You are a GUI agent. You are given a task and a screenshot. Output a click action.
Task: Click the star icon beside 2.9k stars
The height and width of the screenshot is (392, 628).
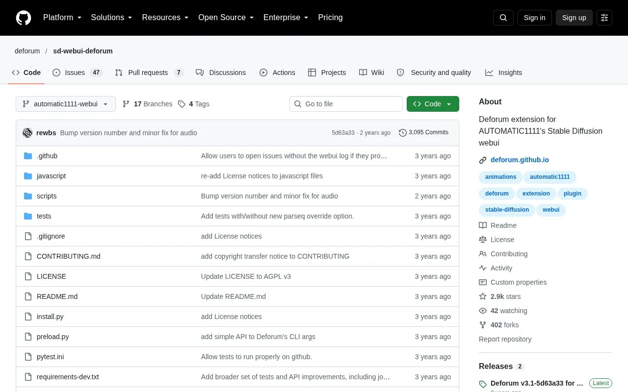pyautogui.click(x=483, y=296)
